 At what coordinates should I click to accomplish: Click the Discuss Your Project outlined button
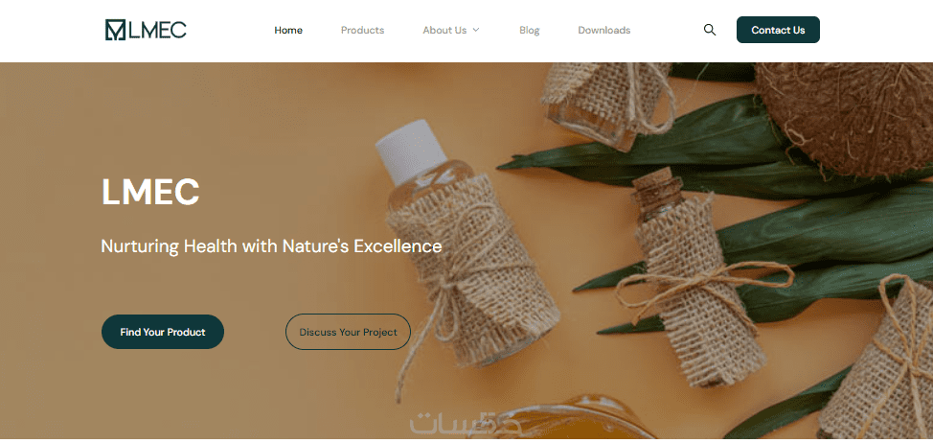pyautogui.click(x=348, y=332)
